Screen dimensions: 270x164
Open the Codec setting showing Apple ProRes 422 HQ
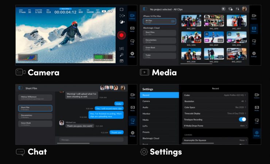click(x=216, y=95)
